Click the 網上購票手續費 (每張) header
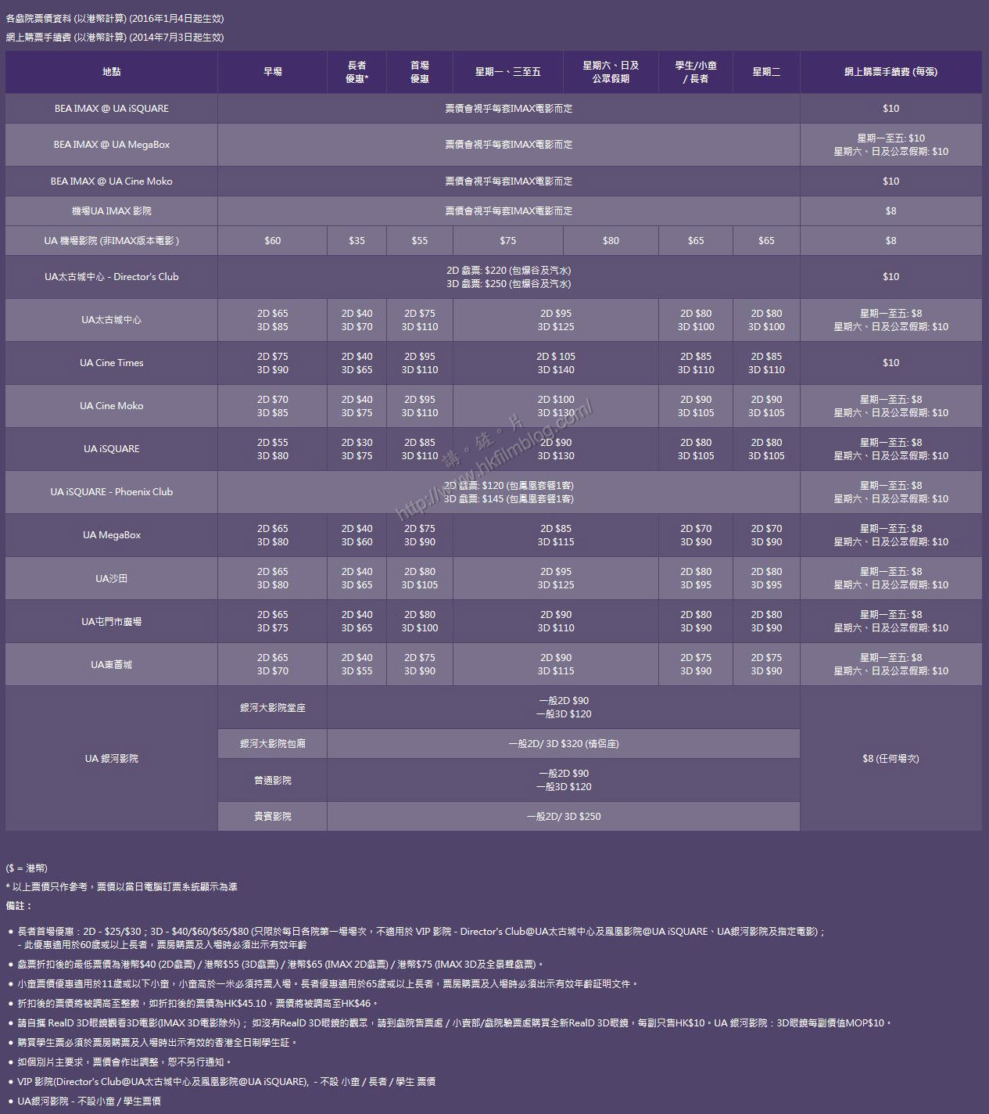This screenshot has height=1114, width=989. coord(890,71)
